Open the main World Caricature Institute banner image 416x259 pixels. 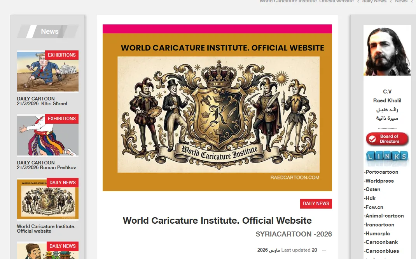(x=217, y=108)
